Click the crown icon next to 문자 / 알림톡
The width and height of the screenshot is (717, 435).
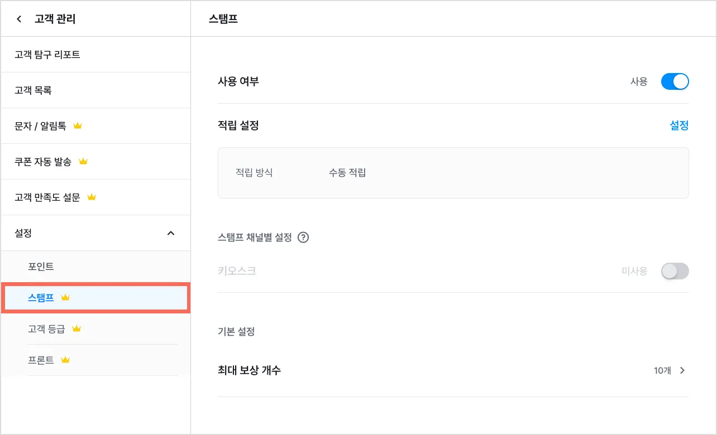coord(78,126)
